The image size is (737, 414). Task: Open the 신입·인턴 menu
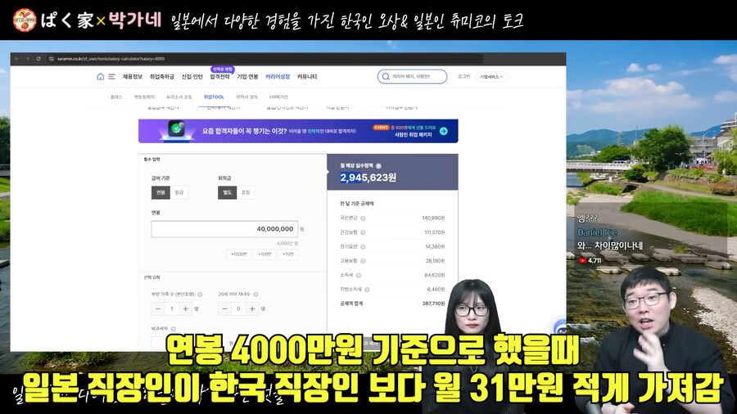pyautogui.click(x=192, y=77)
